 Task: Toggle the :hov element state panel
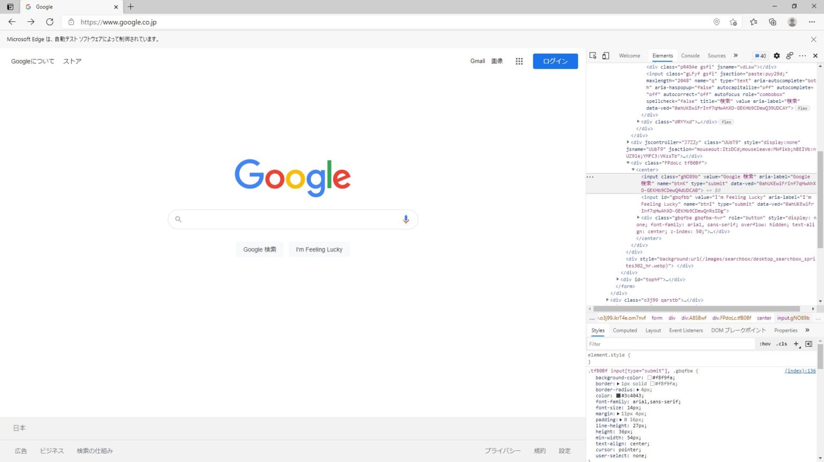tap(765, 344)
